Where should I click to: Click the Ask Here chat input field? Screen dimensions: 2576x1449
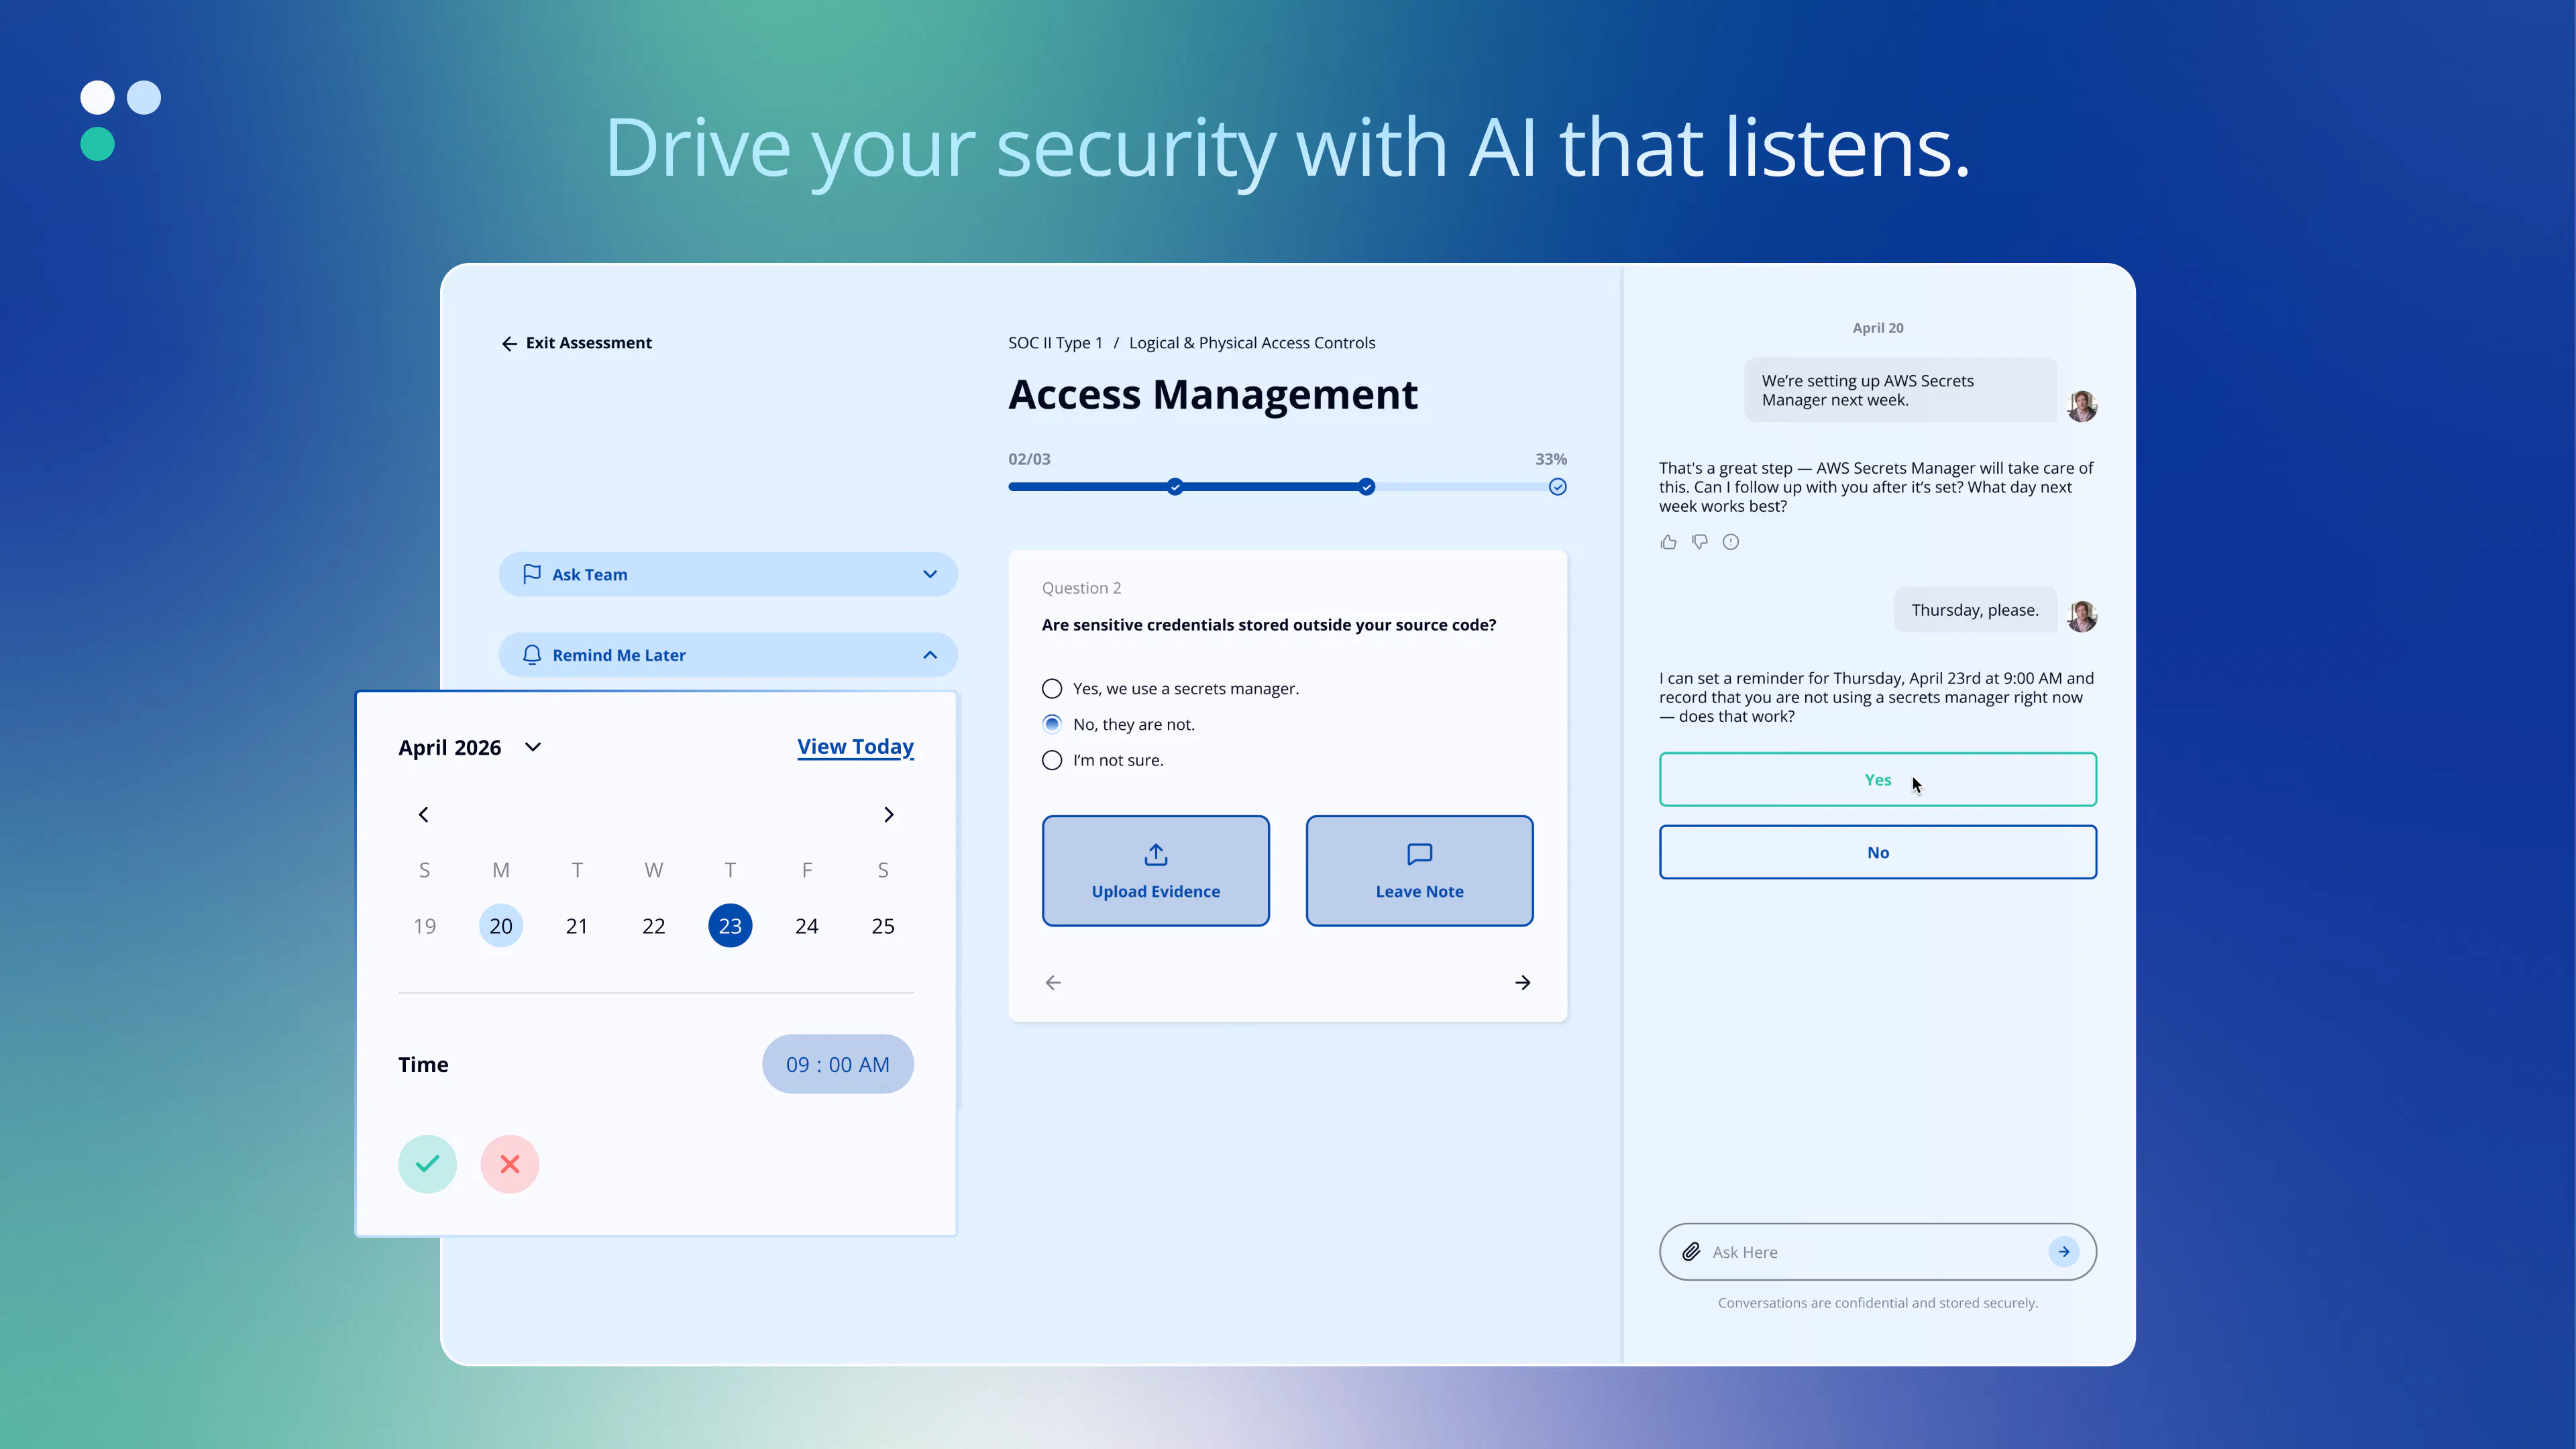1878,1252
